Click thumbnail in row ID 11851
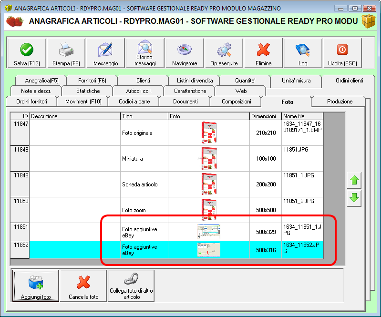 [x=209, y=232]
